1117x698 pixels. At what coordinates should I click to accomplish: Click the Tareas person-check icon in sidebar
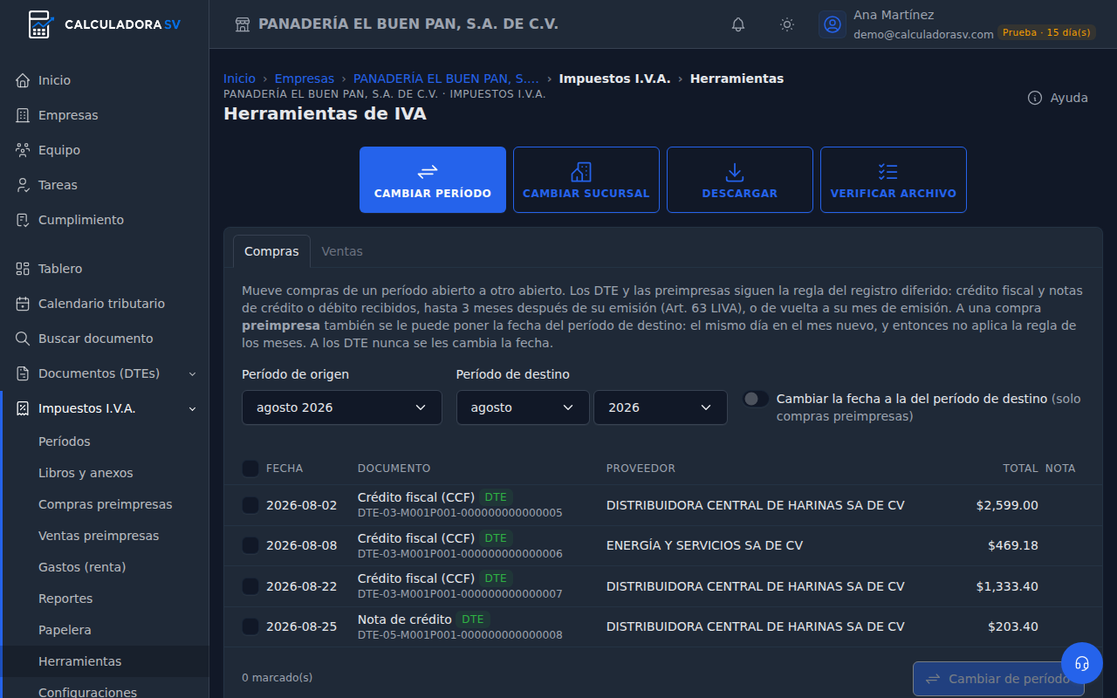pos(24,185)
